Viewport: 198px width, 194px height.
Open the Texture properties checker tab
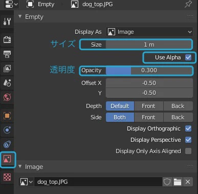(x=7, y=177)
